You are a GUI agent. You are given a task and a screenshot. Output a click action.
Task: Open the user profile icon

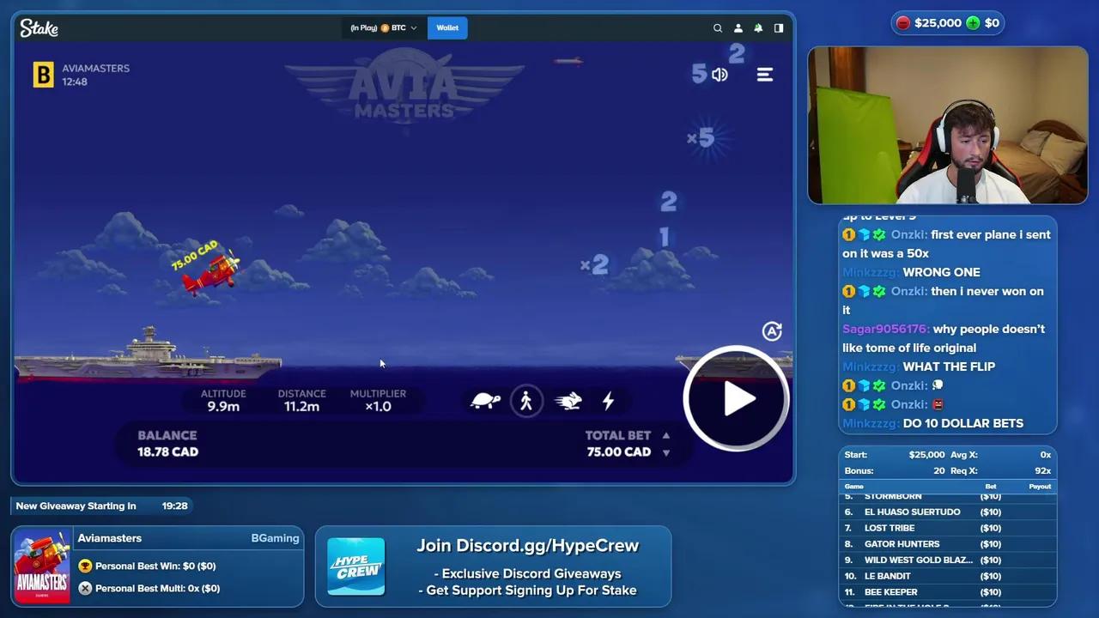tap(738, 28)
